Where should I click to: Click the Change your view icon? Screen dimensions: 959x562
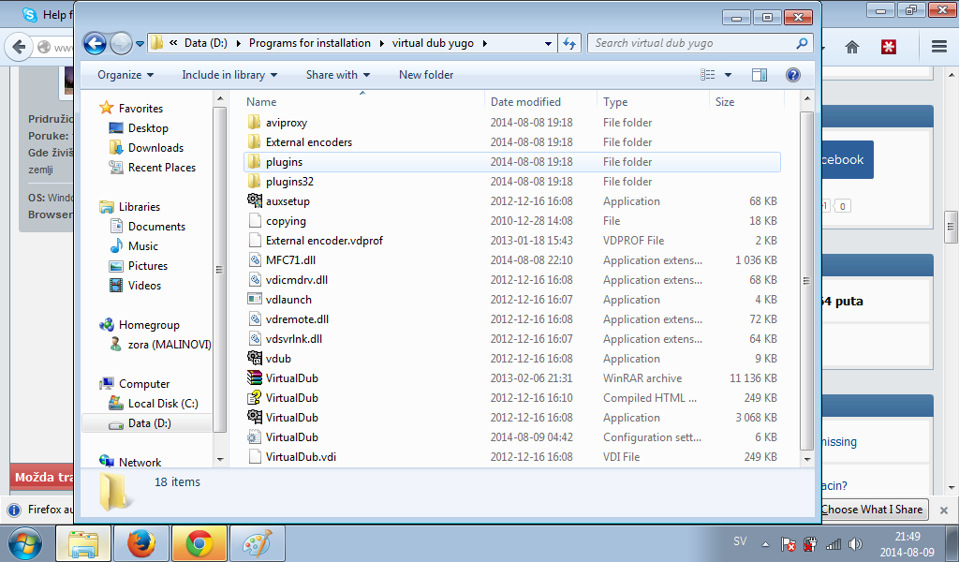pyautogui.click(x=708, y=75)
